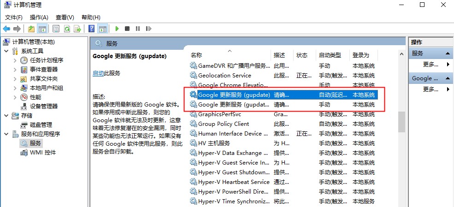Select 事件查看器 tree item
The height and width of the screenshot is (207, 454).
click(44, 70)
